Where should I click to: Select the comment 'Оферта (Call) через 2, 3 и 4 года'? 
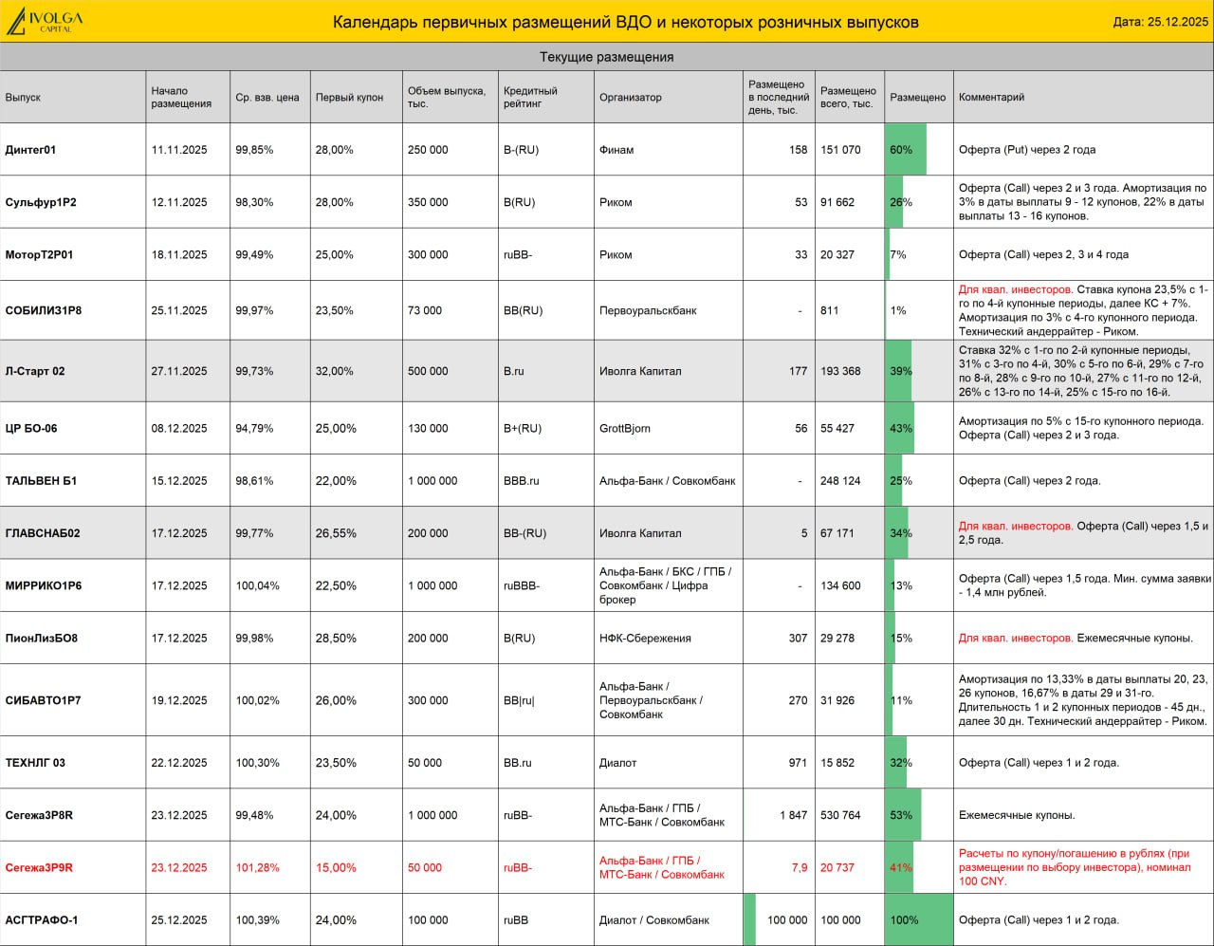1043,254
